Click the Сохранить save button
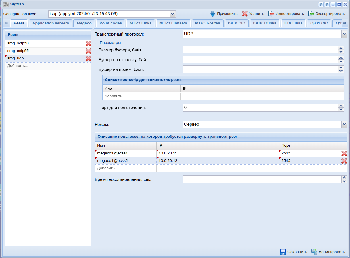 [x=294, y=252]
